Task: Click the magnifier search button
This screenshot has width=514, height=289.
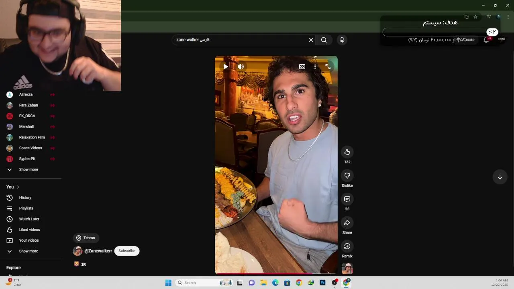Action: pyautogui.click(x=324, y=40)
